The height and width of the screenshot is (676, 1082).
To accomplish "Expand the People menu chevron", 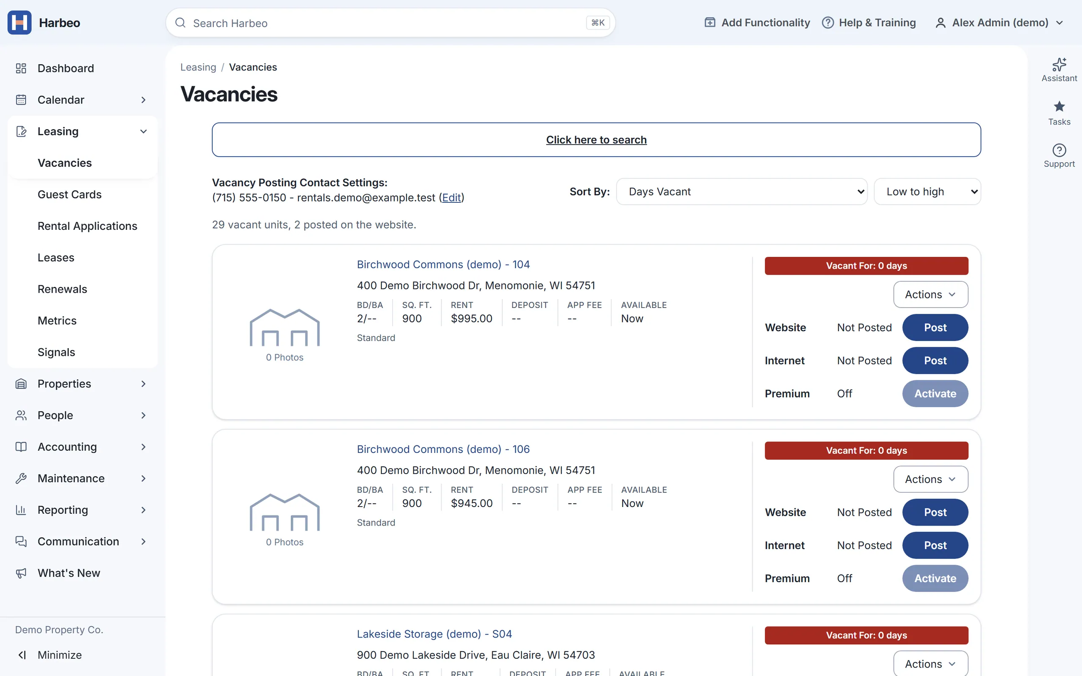I will (x=144, y=415).
